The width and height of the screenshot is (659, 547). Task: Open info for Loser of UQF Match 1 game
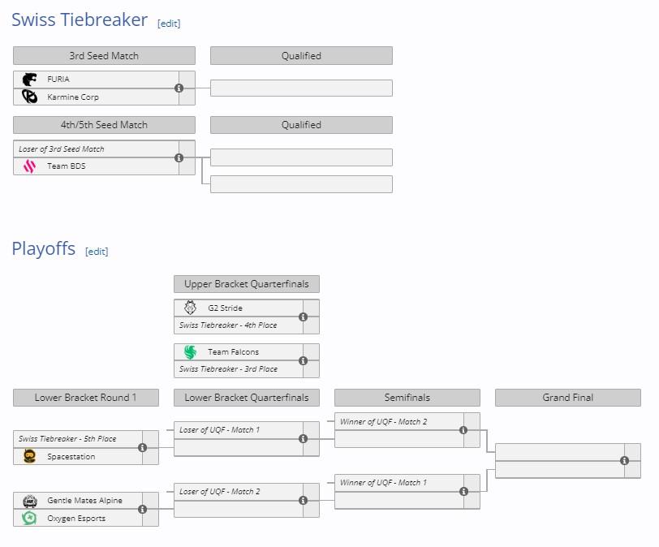303,438
